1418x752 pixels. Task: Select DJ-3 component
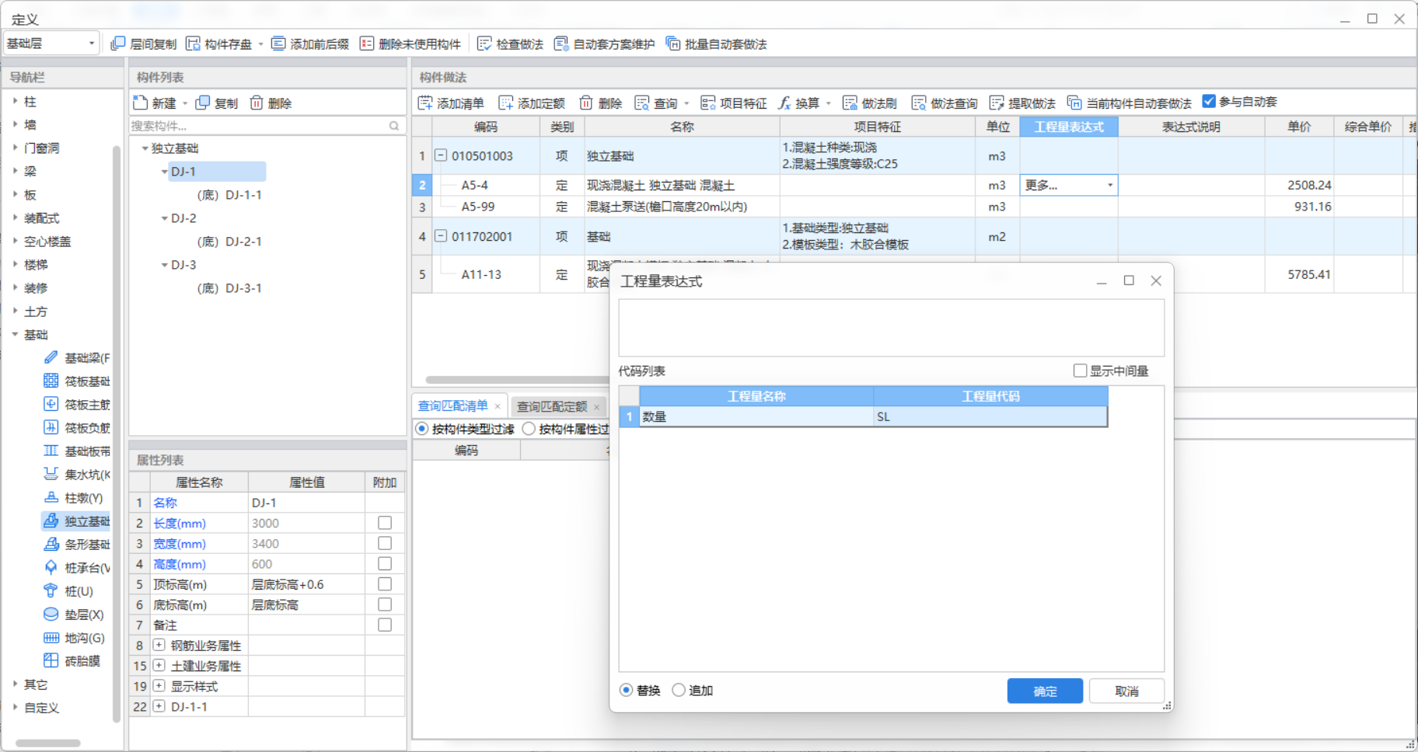(183, 265)
